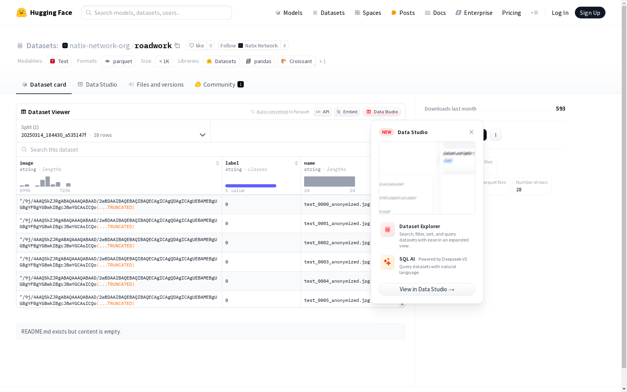
Task: Select cell test_0002_anonymized.jpg
Action: pos(337,243)
